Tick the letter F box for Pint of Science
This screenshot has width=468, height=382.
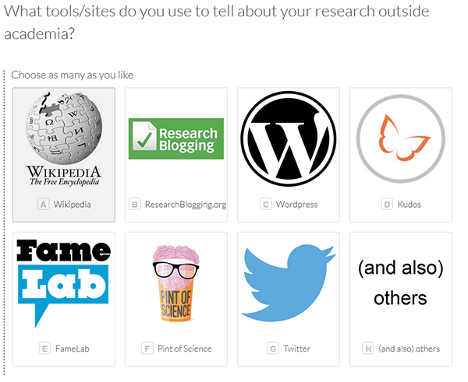coord(147,349)
